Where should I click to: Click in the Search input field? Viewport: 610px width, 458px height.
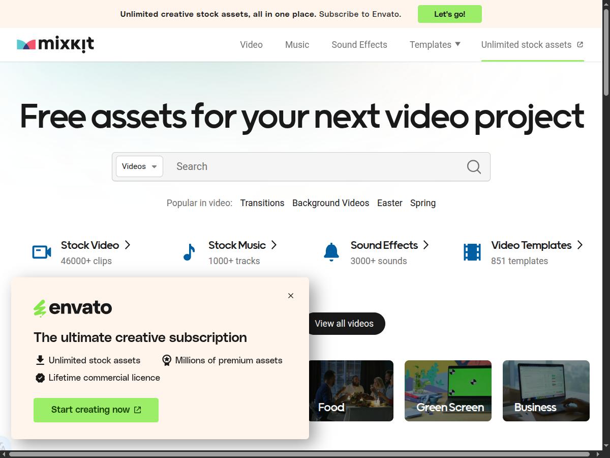[315, 166]
